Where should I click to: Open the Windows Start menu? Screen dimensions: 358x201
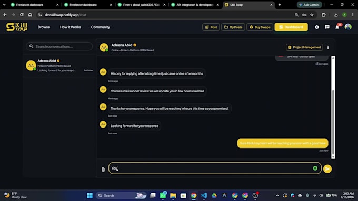89,195
